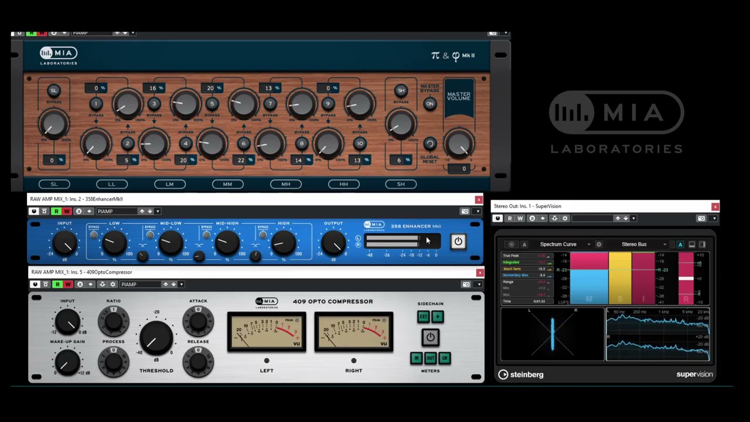Image resolution: width=750 pixels, height=422 pixels.
Task: Click Threshold knob on Opto Compressor
Action: pyautogui.click(x=156, y=337)
